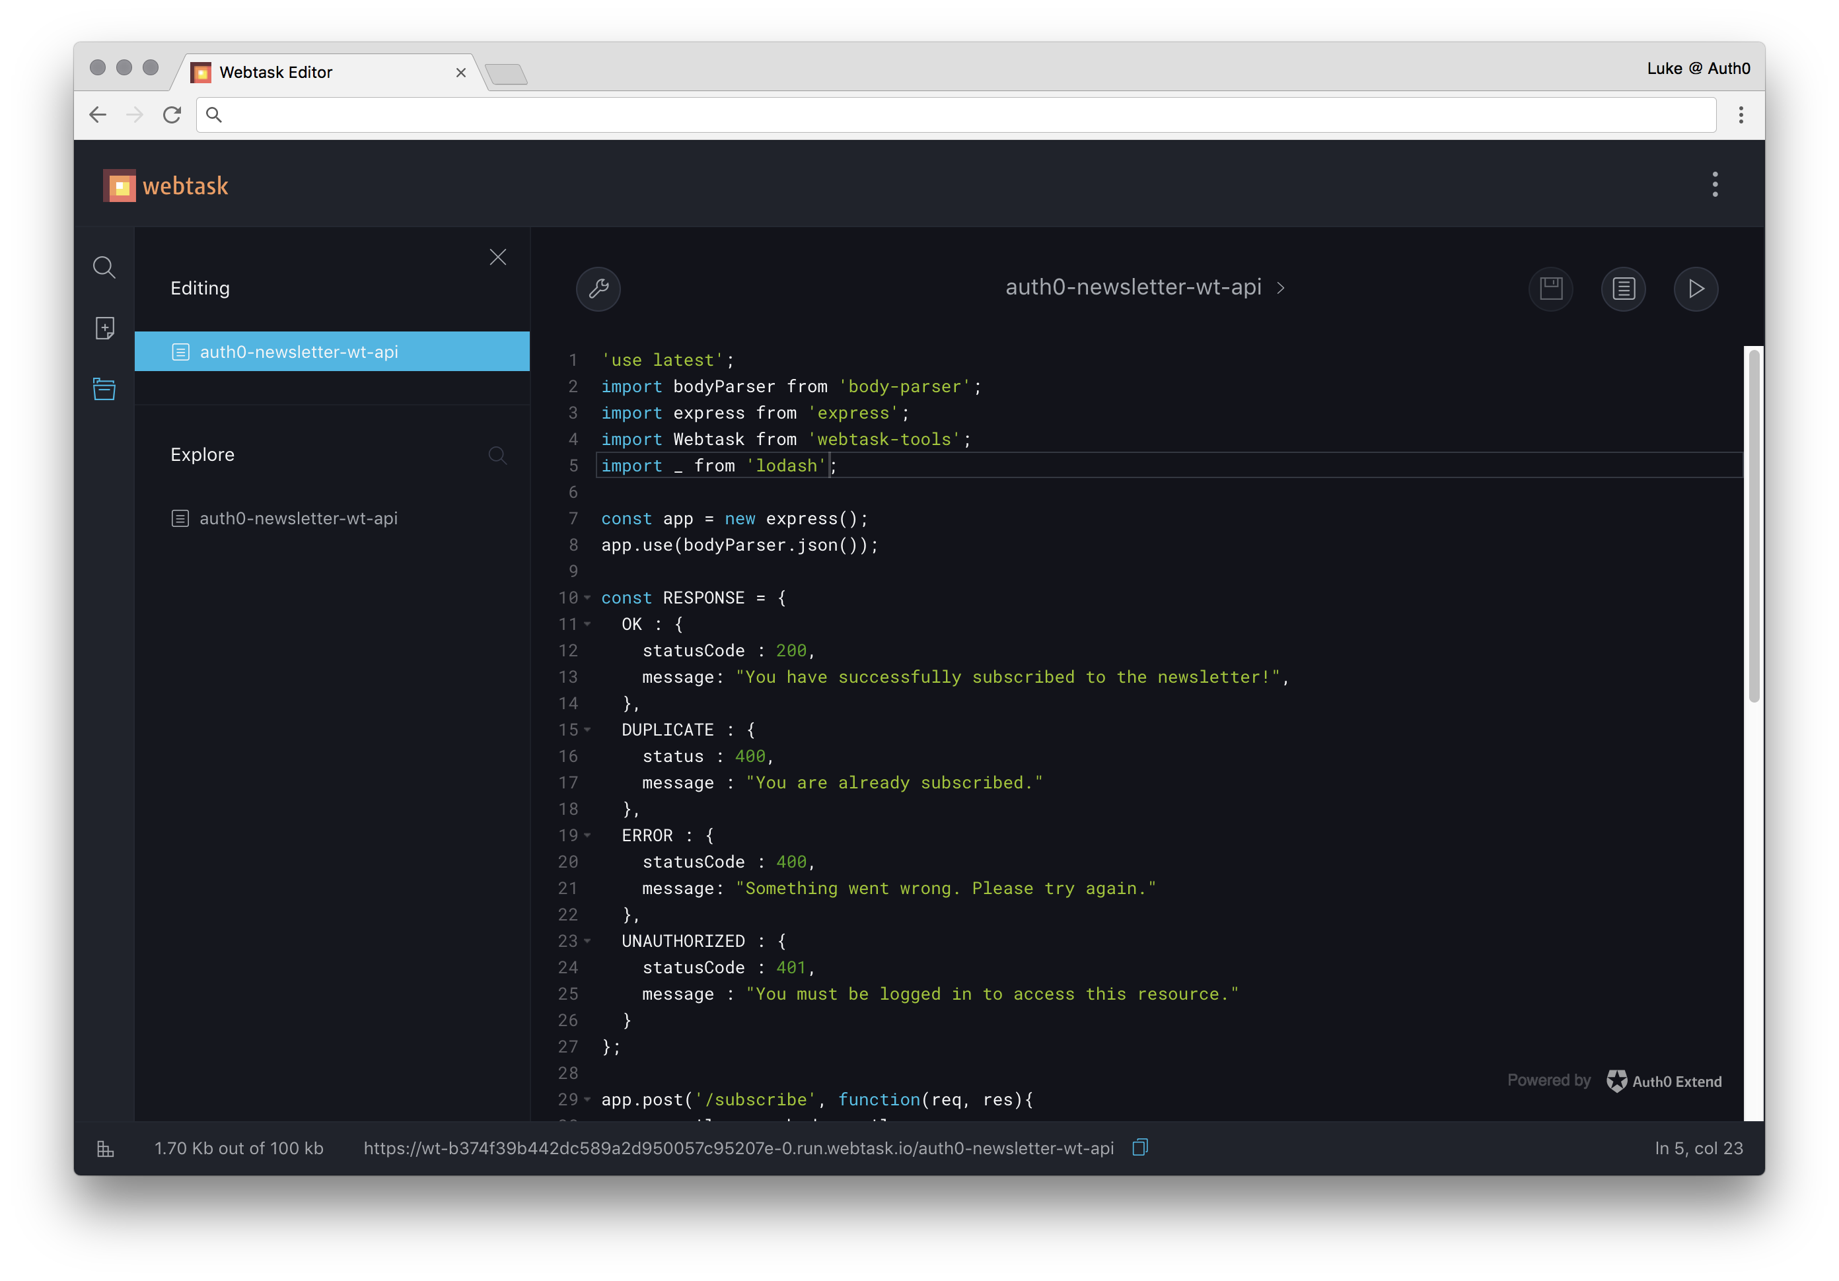The width and height of the screenshot is (1839, 1281).
Task: Click the Editing section heading
Action: point(200,288)
